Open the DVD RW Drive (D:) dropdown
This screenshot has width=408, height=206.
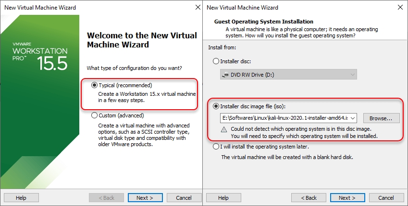[x=288, y=74]
